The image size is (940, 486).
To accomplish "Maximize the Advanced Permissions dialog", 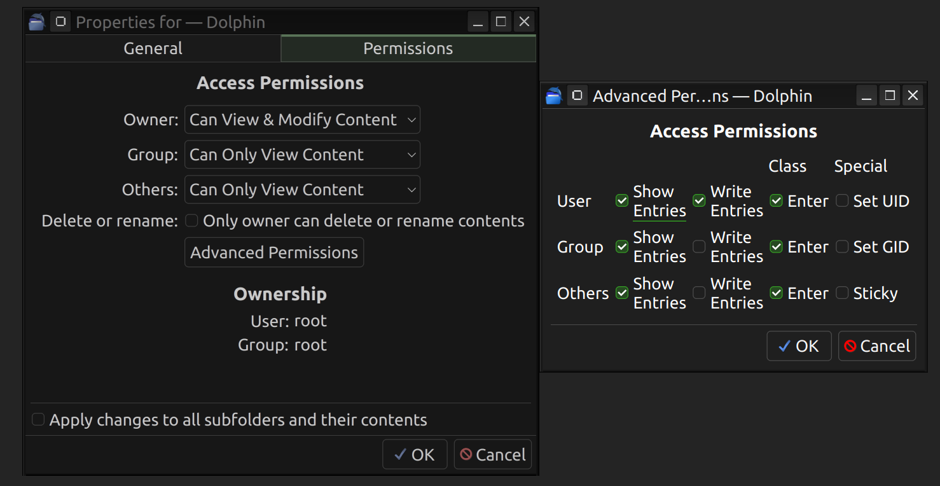I will (x=890, y=96).
